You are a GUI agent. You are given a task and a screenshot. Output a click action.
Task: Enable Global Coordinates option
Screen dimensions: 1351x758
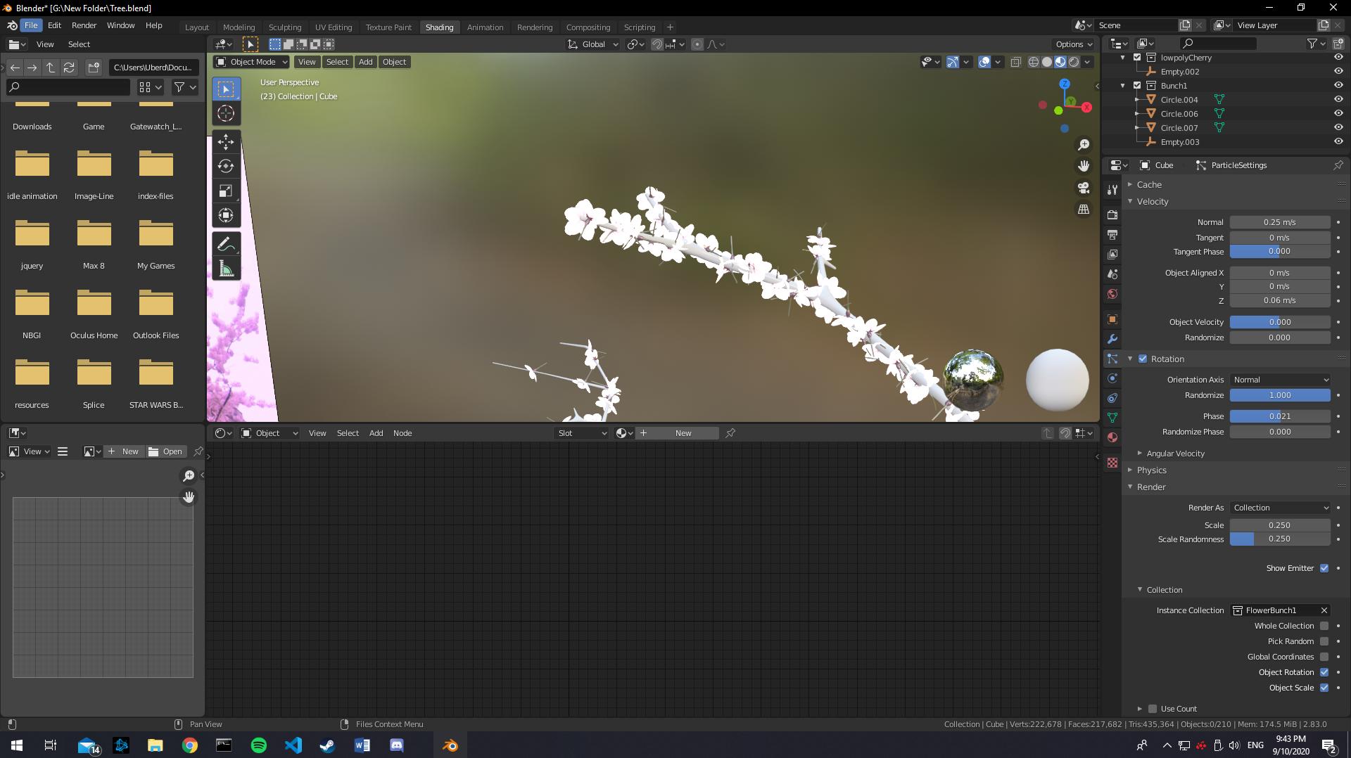point(1324,657)
